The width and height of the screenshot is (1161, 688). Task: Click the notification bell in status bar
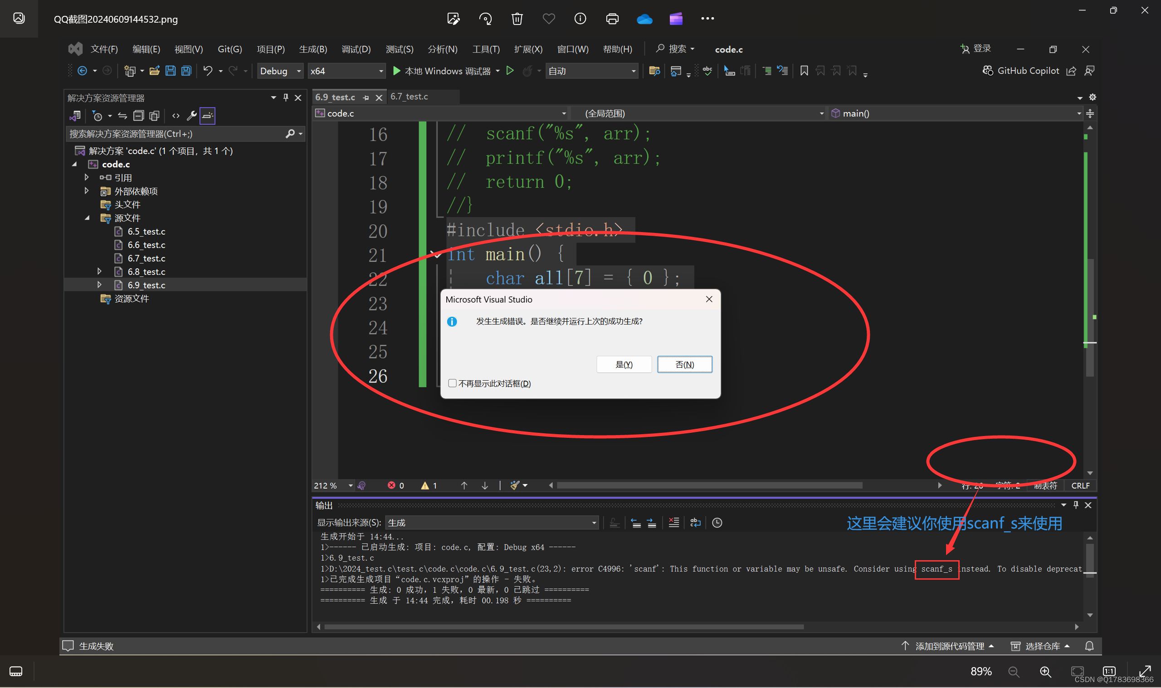click(1089, 646)
